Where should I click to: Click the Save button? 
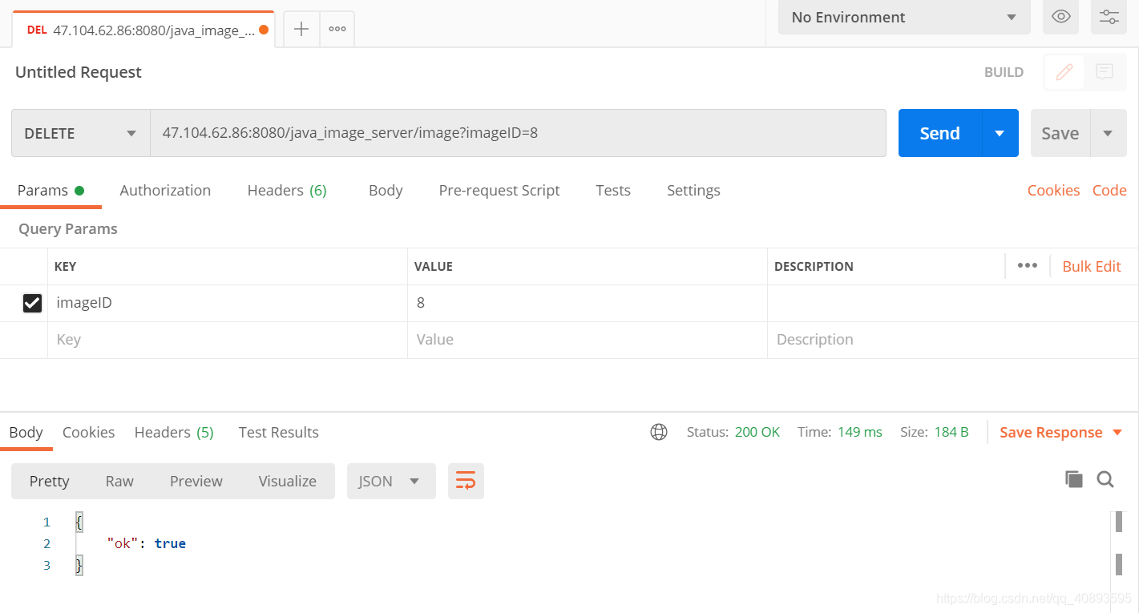(x=1060, y=133)
